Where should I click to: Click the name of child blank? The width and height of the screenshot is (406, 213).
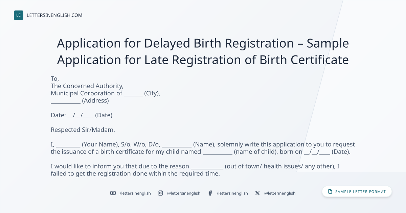218,153
